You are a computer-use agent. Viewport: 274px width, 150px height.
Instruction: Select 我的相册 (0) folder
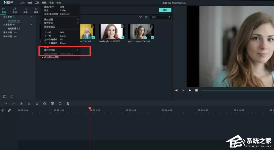coord(14,28)
